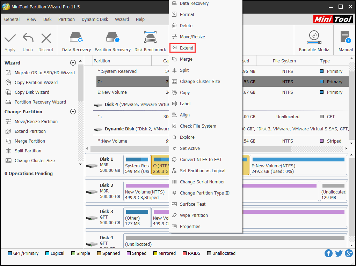Select Disk 1 drive icon in disk map

[92, 166]
